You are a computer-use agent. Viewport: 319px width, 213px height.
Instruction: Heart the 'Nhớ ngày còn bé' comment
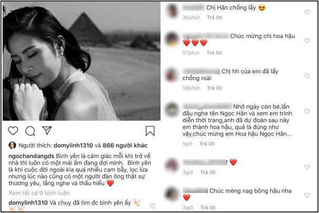[x=307, y=111]
